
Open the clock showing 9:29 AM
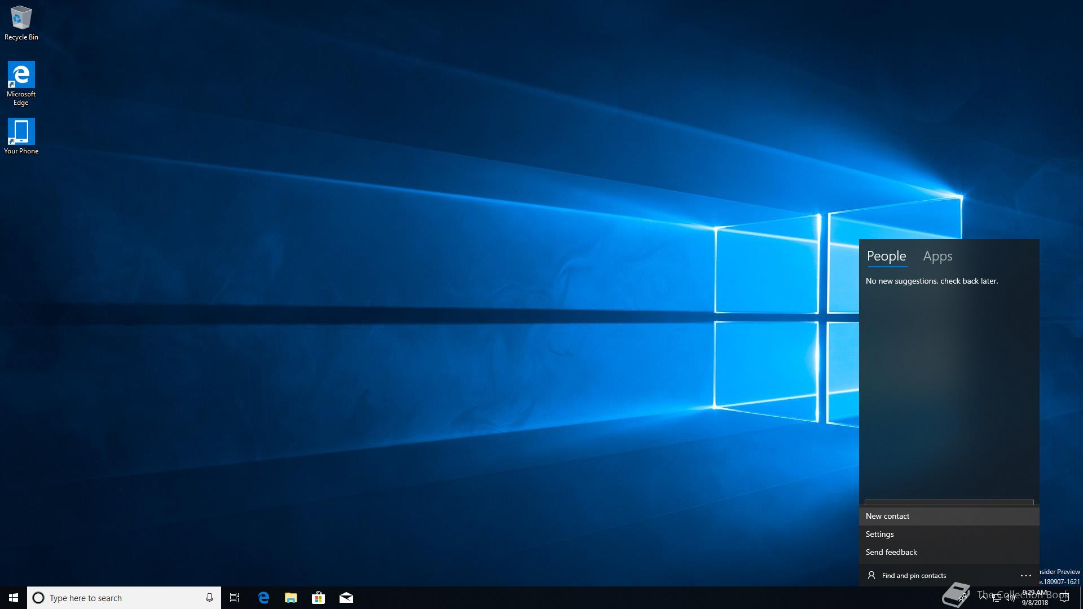click(1034, 598)
